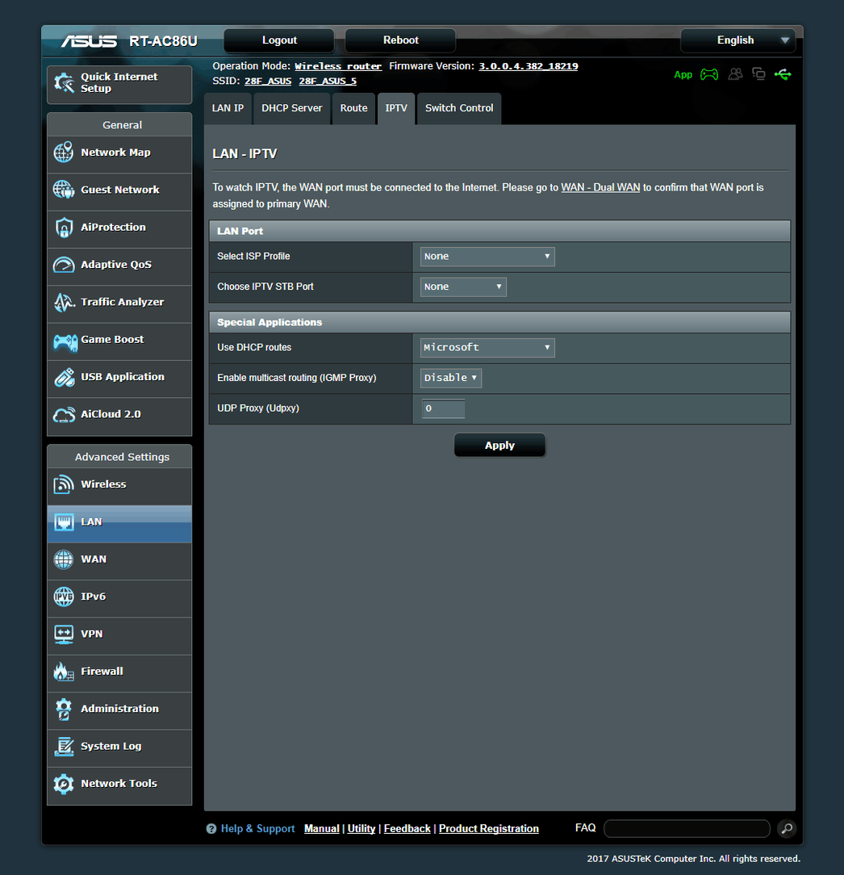Click the Game Boost gamepad icon
Image resolution: width=844 pixels, height=875 pixels.
(65, 341)
